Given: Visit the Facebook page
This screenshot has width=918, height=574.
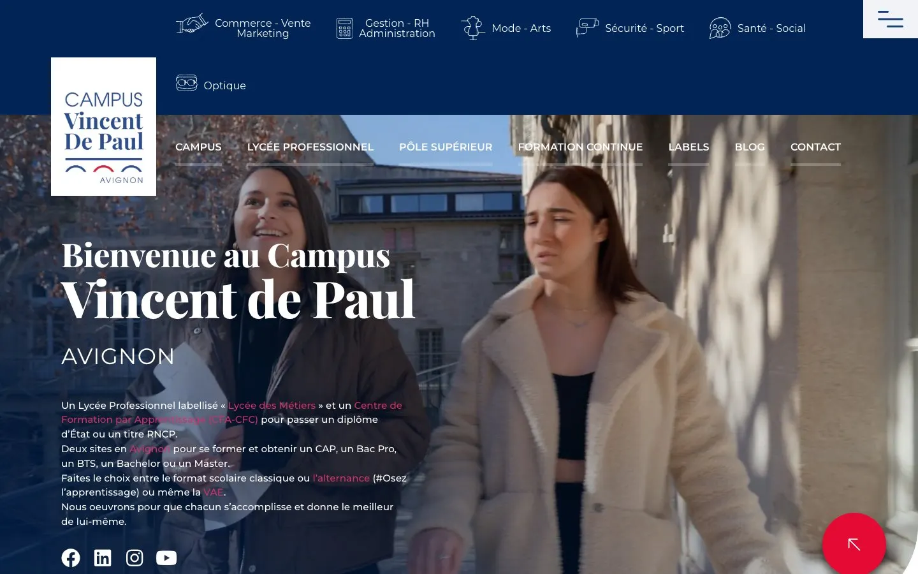Looking at the screenshot, I should (x=71, y=558).
